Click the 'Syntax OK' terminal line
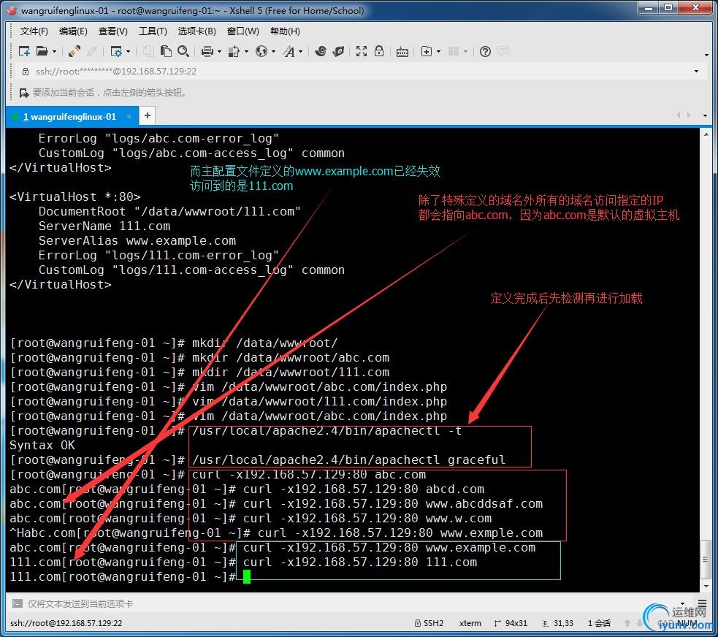Viewport: 718px width, 637px height. pos(42,445)
